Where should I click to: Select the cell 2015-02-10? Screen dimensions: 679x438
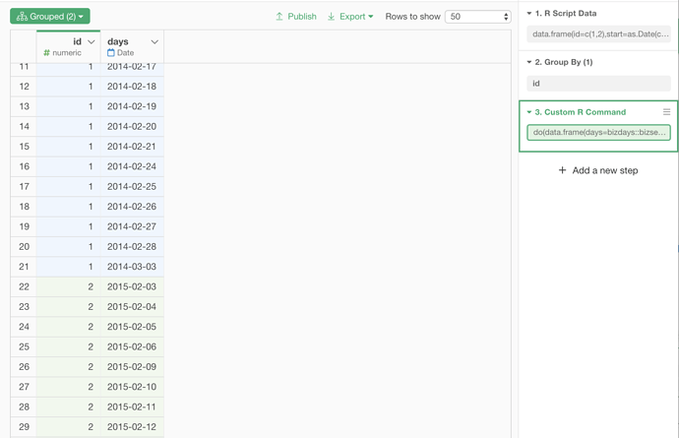(x=132, y=387)
